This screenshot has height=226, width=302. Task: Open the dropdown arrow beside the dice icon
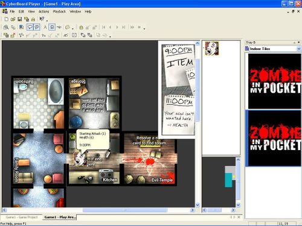72,28
